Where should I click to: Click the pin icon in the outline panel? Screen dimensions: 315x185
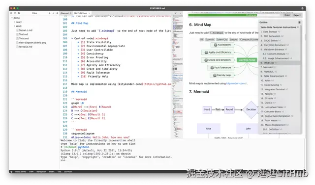tap(299, 22)
